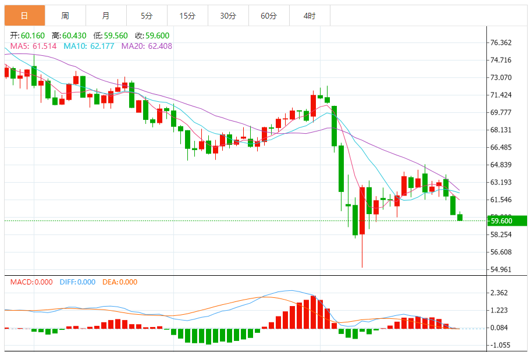Screen dimensions: 530x352
Task: Click the opening price 60.160 value
Action: pos(33,35)
